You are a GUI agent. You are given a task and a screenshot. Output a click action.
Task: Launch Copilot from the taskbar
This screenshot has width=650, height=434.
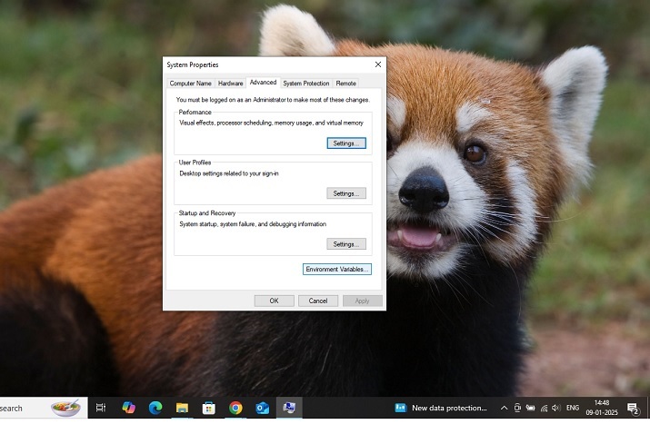pos(128,408)
